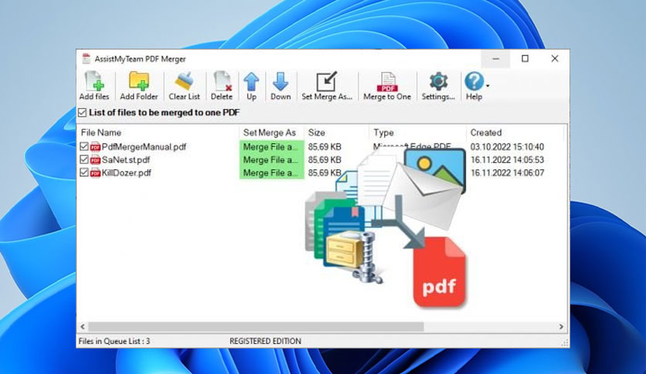
Task: Sort by Size column header
Action: [x=316, y=133]
